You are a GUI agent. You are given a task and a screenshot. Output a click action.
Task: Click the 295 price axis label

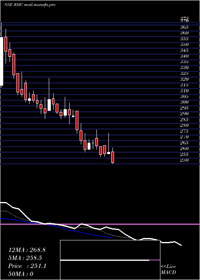184,108
